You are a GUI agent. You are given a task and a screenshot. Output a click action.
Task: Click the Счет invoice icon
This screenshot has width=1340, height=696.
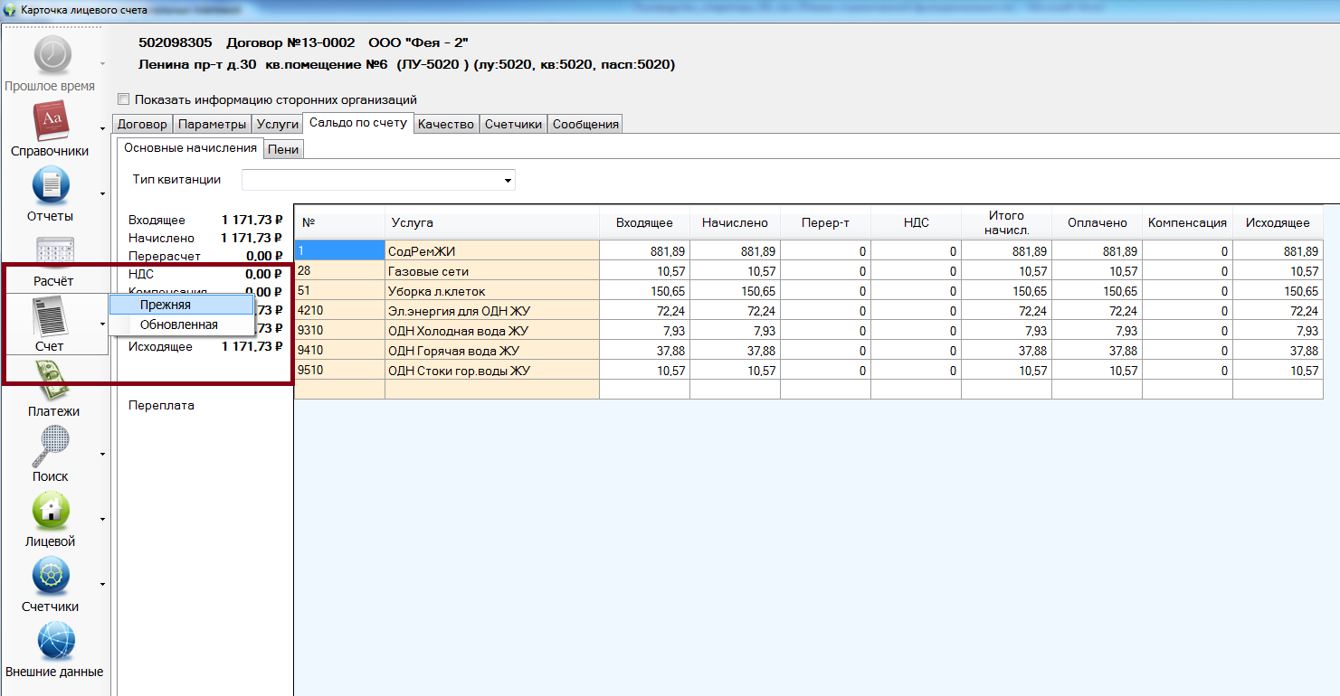point(51,317)
